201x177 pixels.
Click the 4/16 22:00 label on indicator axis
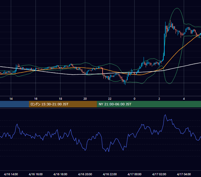pyautogui.click(x=110, y=174)
